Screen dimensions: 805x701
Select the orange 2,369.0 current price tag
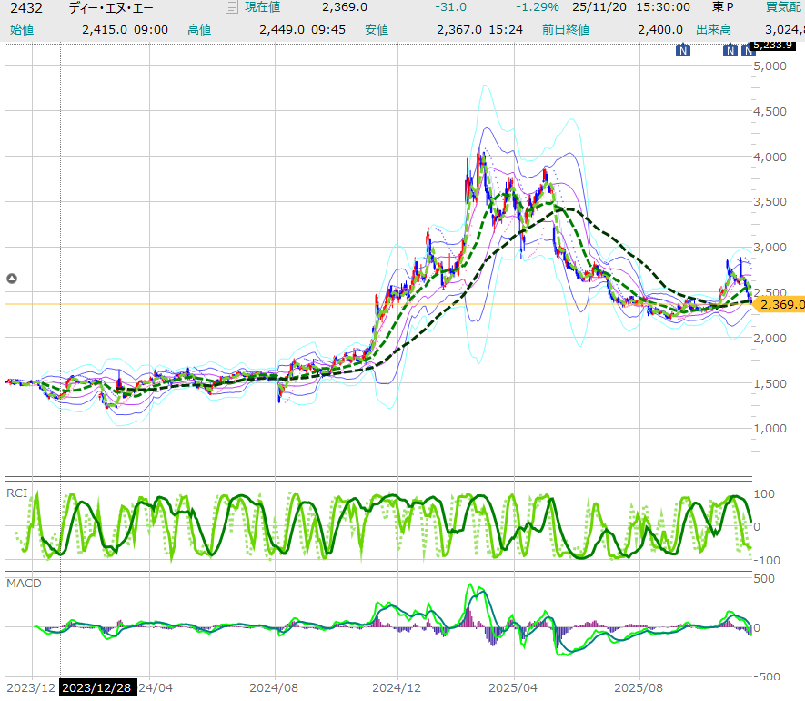[780, 305]
